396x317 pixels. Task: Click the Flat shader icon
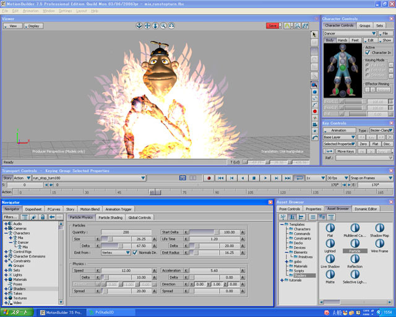pyautogui.click(x=330, y=228)
